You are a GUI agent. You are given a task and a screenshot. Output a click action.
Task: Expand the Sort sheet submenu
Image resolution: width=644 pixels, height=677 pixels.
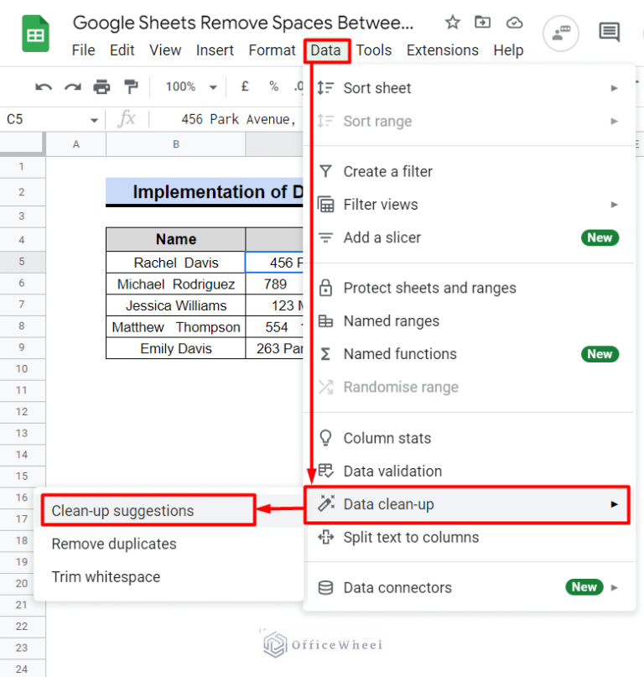pos(614,88)
